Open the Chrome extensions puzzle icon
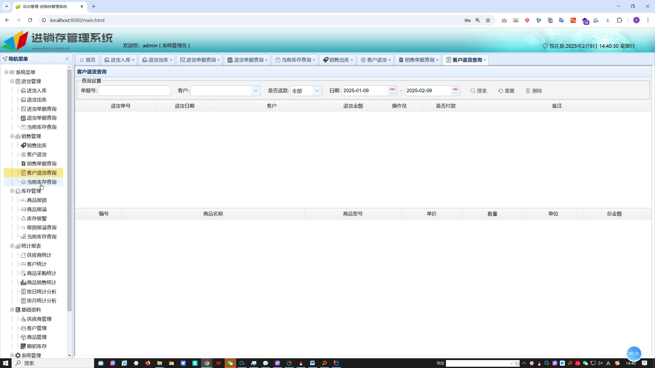This screenshot has height=368, width=655. point(619,20)
